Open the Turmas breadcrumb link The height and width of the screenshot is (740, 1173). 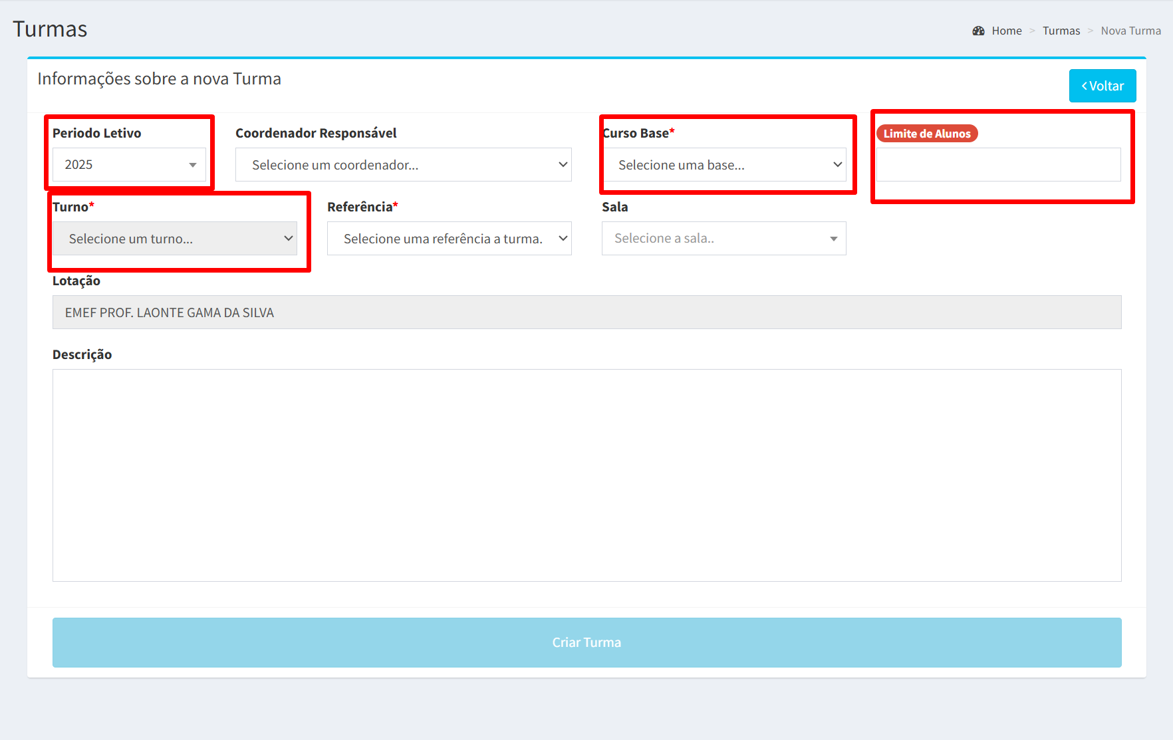point(1061,31)
